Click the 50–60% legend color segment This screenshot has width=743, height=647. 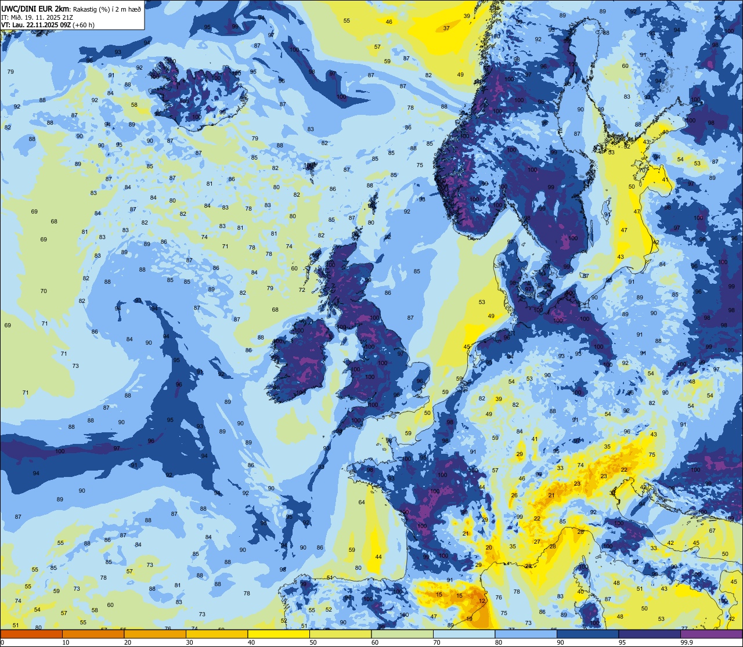(340, 634)
